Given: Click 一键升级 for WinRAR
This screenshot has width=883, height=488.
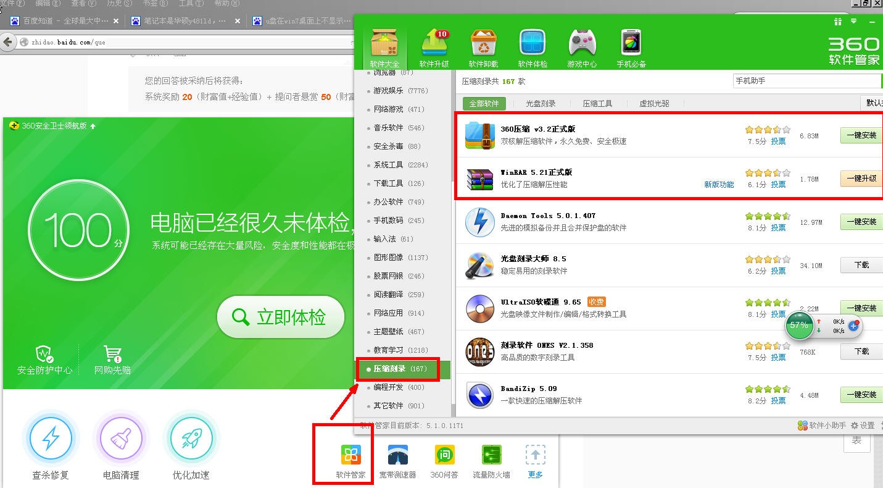Looking at the screenshot, I should 861,179.
